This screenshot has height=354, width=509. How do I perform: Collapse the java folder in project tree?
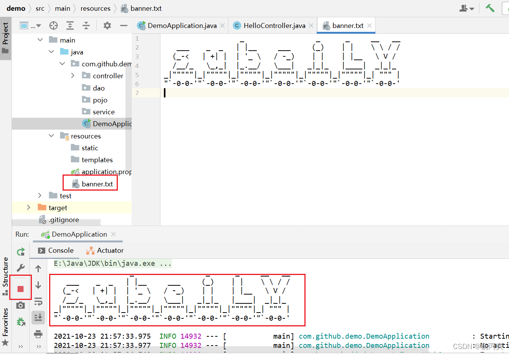tap(51, 52)
